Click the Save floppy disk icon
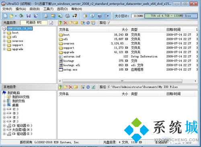Viewport: 201px width, 147px height. 29,16
